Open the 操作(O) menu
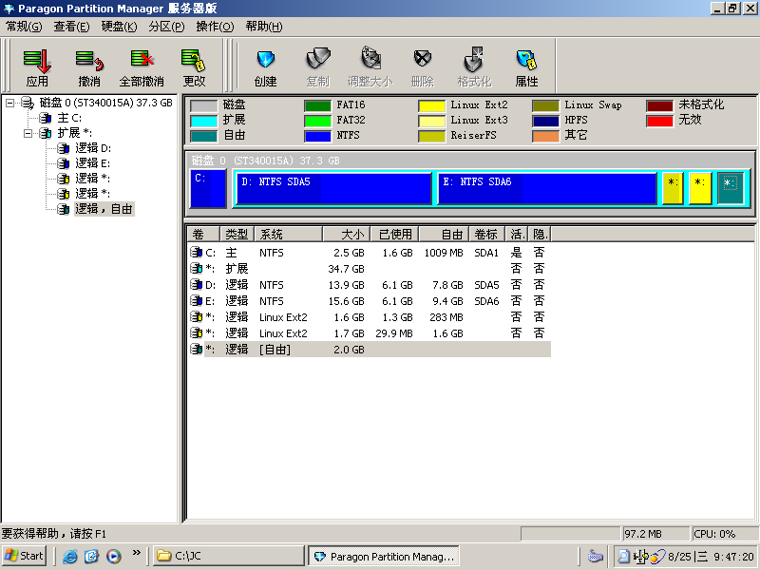Image resolution: width=760 pixels, height=570 pixels. coord(216,27)
